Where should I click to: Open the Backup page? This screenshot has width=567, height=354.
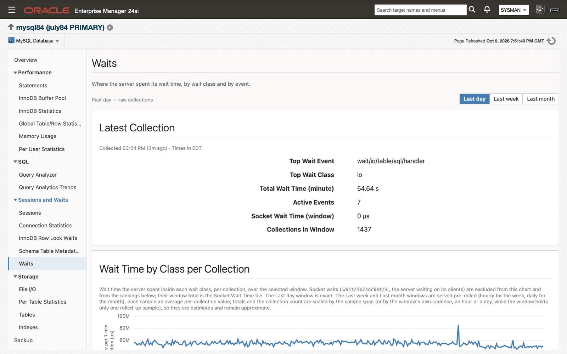[23, 340]
